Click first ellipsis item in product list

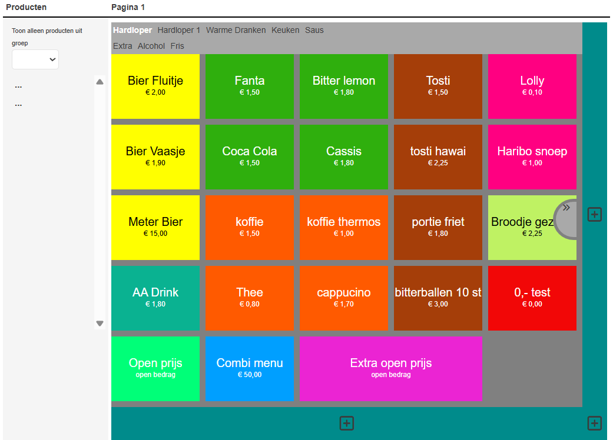18,86
